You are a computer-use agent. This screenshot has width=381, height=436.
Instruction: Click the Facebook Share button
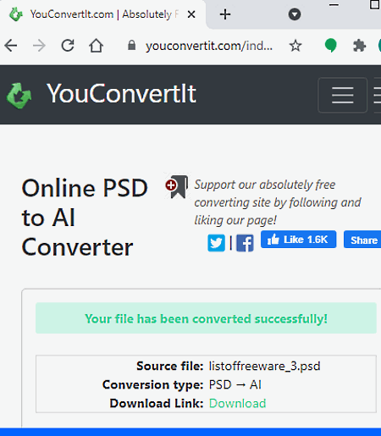(362, 240)
